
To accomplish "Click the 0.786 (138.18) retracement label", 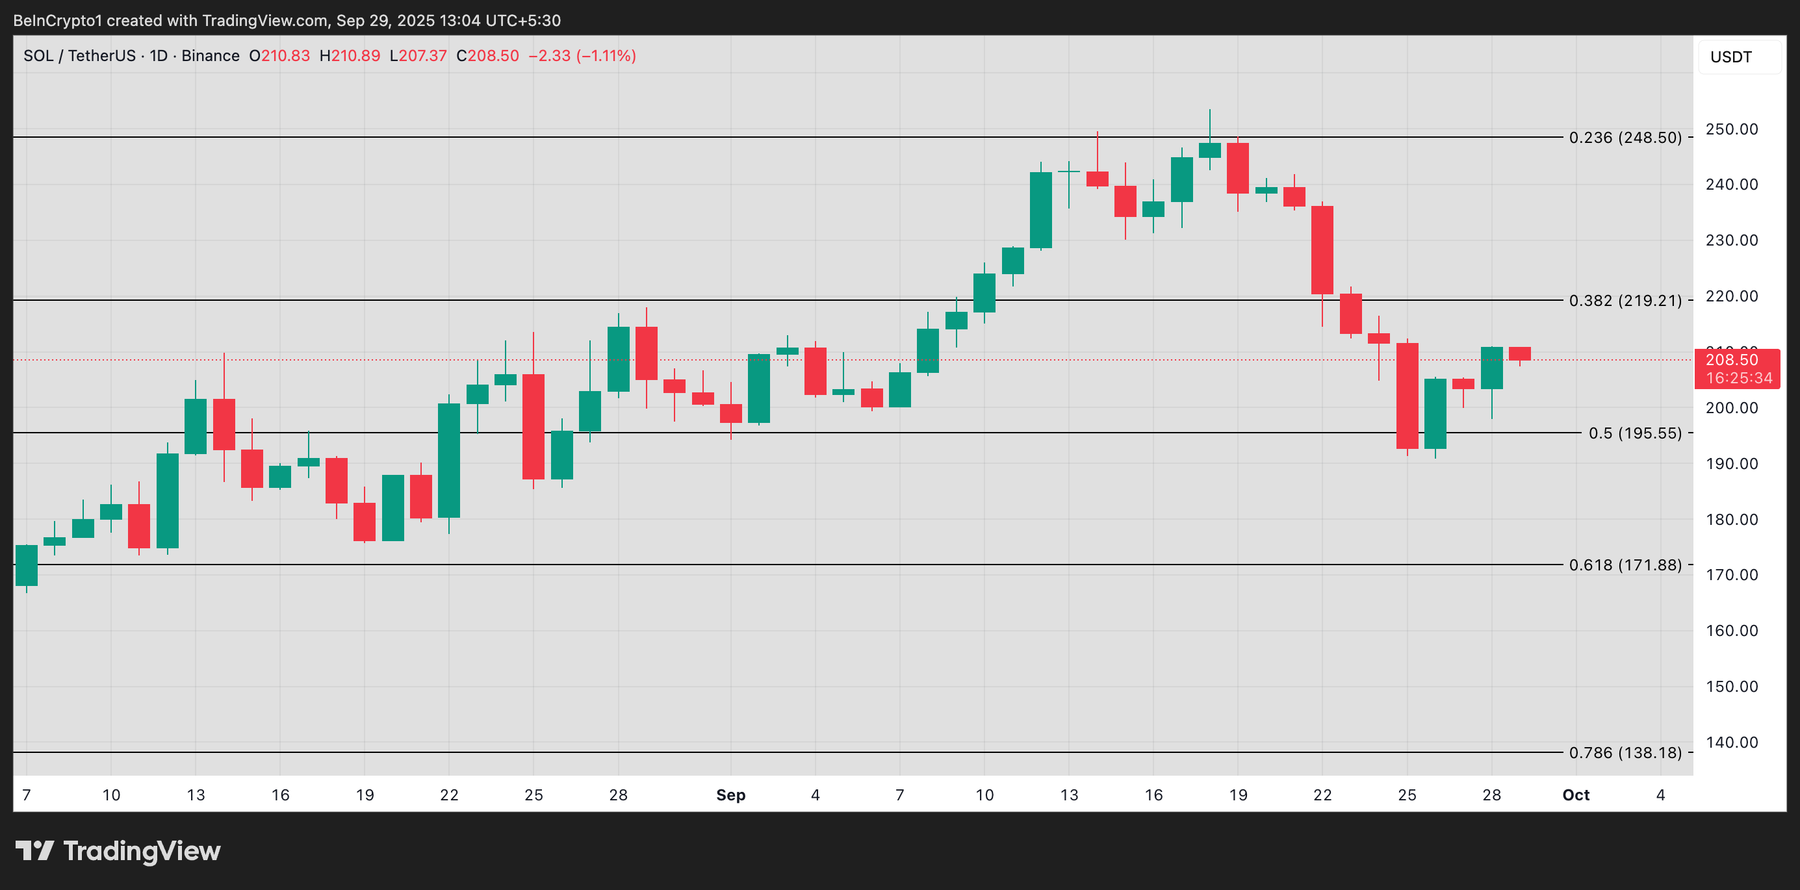I will [x=1625, y=752].
